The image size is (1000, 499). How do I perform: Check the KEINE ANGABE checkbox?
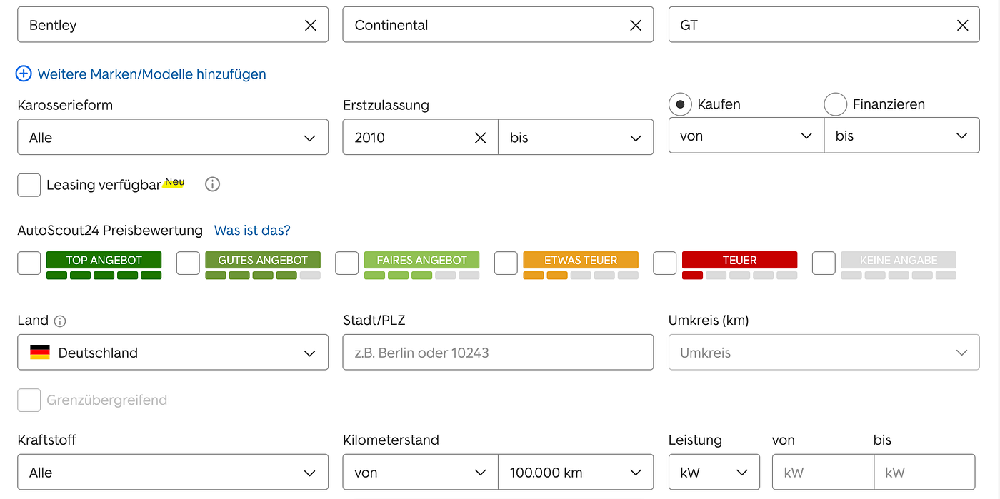click(x=824, y=263)
